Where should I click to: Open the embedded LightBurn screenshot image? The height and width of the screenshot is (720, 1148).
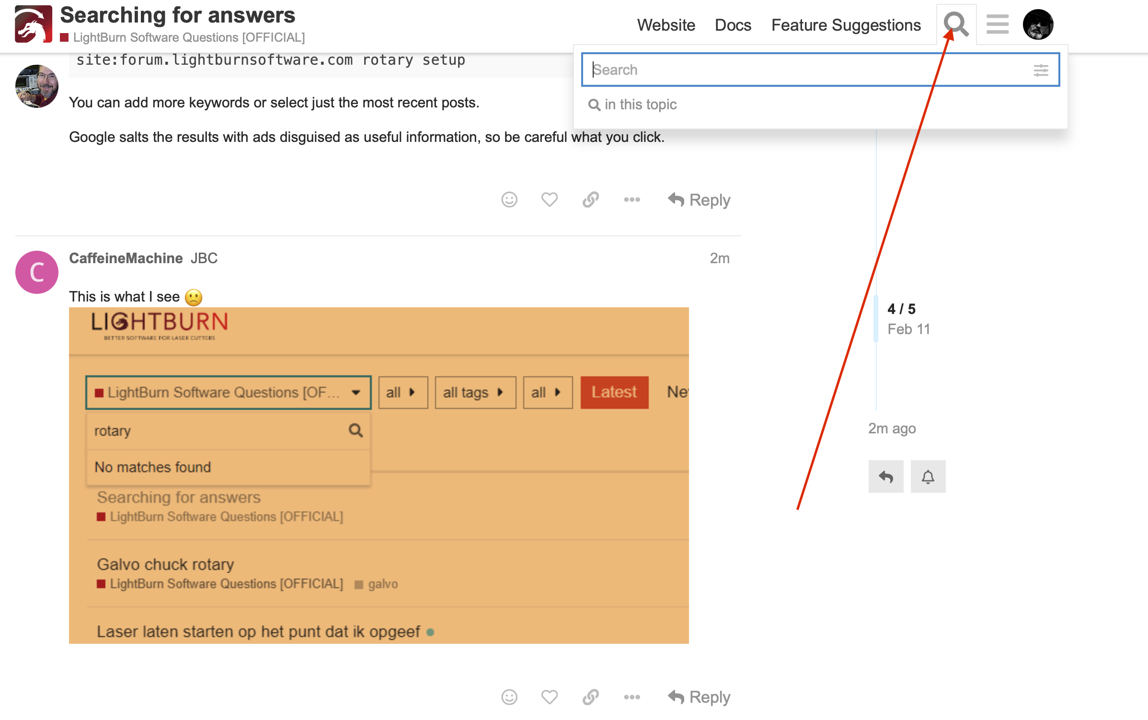379,476
